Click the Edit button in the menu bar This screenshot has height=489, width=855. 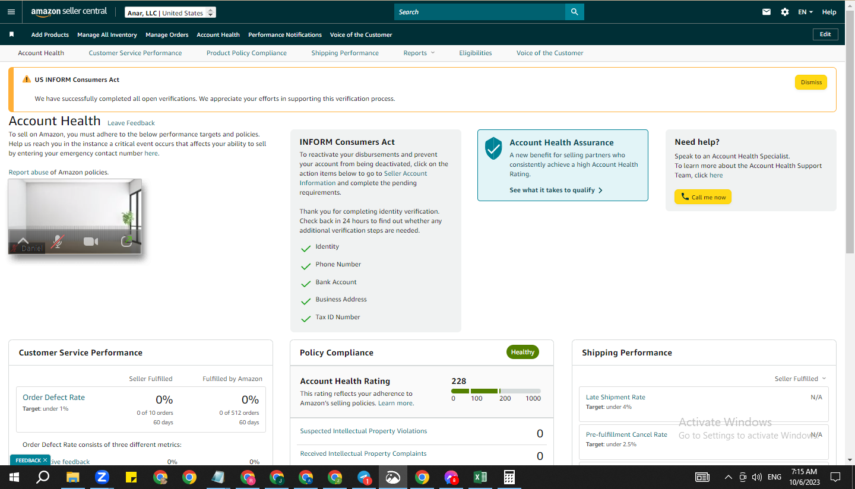pos(825,34)
